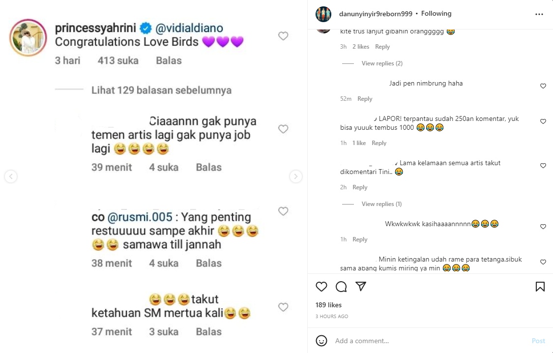The width and height of the screenshot is (553, 353).
Task: Open danunyinyir9reborn999's profile picture
Action: pos(323,14)
